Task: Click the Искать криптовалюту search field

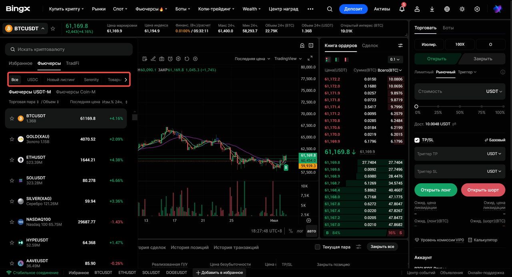Action: (x=69, y=49)
